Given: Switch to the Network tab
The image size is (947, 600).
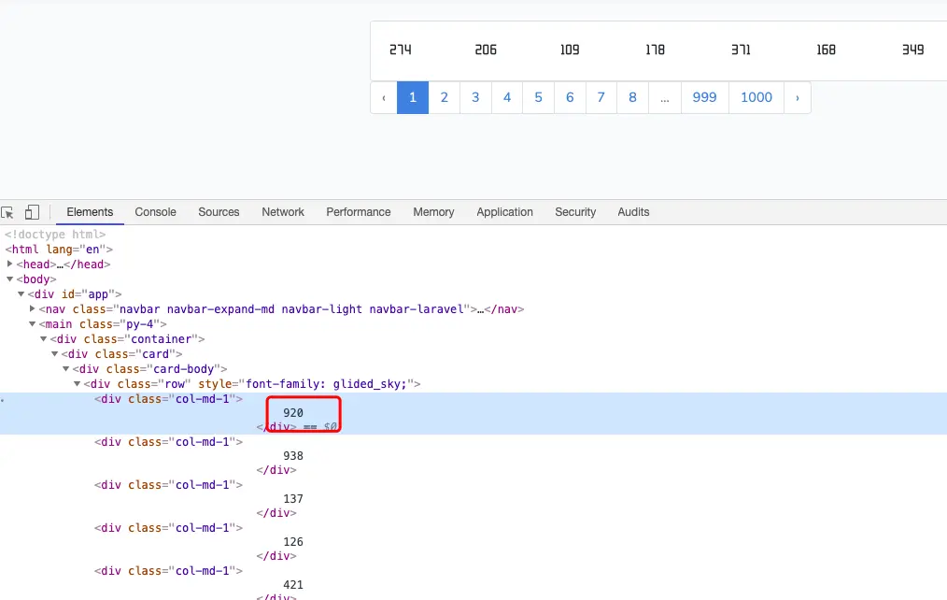Looking at the screenshot, I should [283, 212].
